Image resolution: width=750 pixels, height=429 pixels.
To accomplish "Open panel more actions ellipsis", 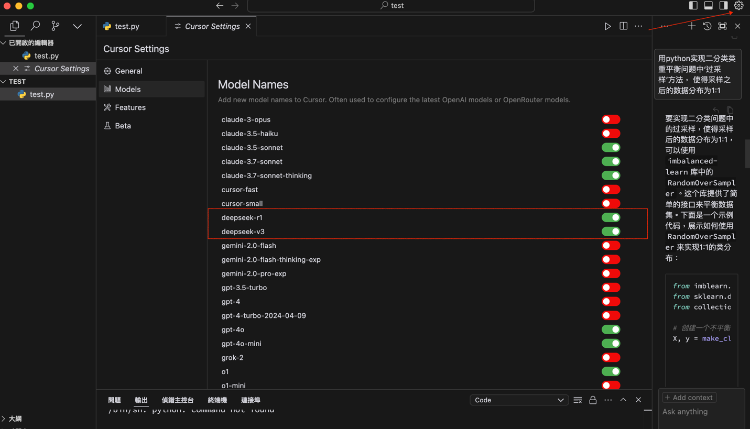I will coord(608,400).
